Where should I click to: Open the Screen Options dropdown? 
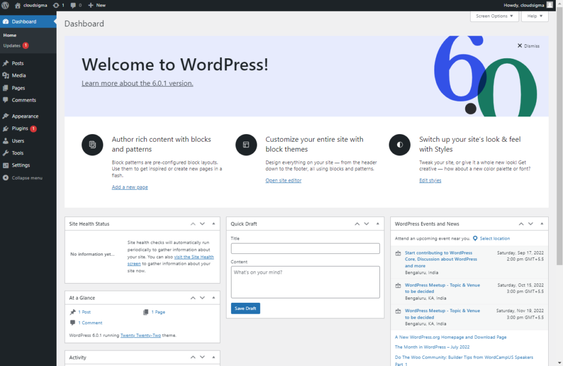[494, 16]
